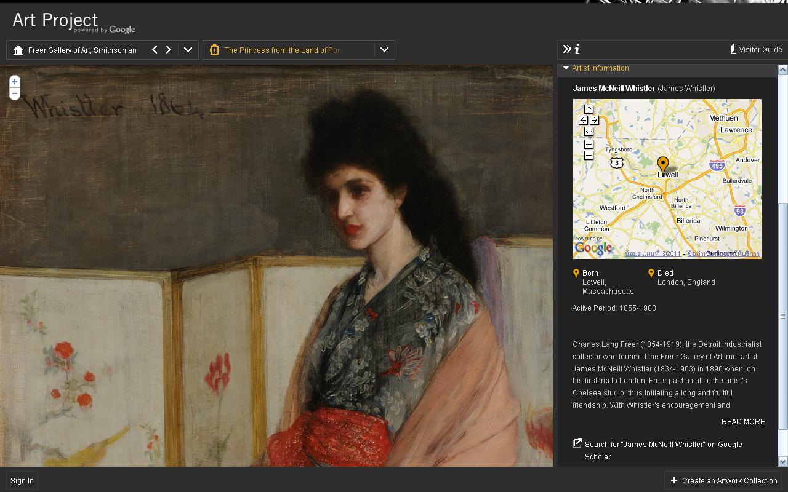This screenshot has width=788, height=492.
Task: Click the info panel scrollbar down arrow
Action: click(783, 461)
